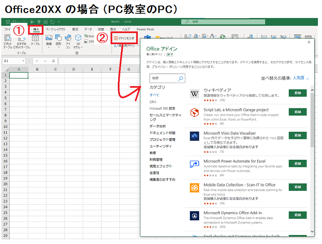Open the hierarchy chart dropdown
The image size is (322, 244).
[x=205, y=36]
